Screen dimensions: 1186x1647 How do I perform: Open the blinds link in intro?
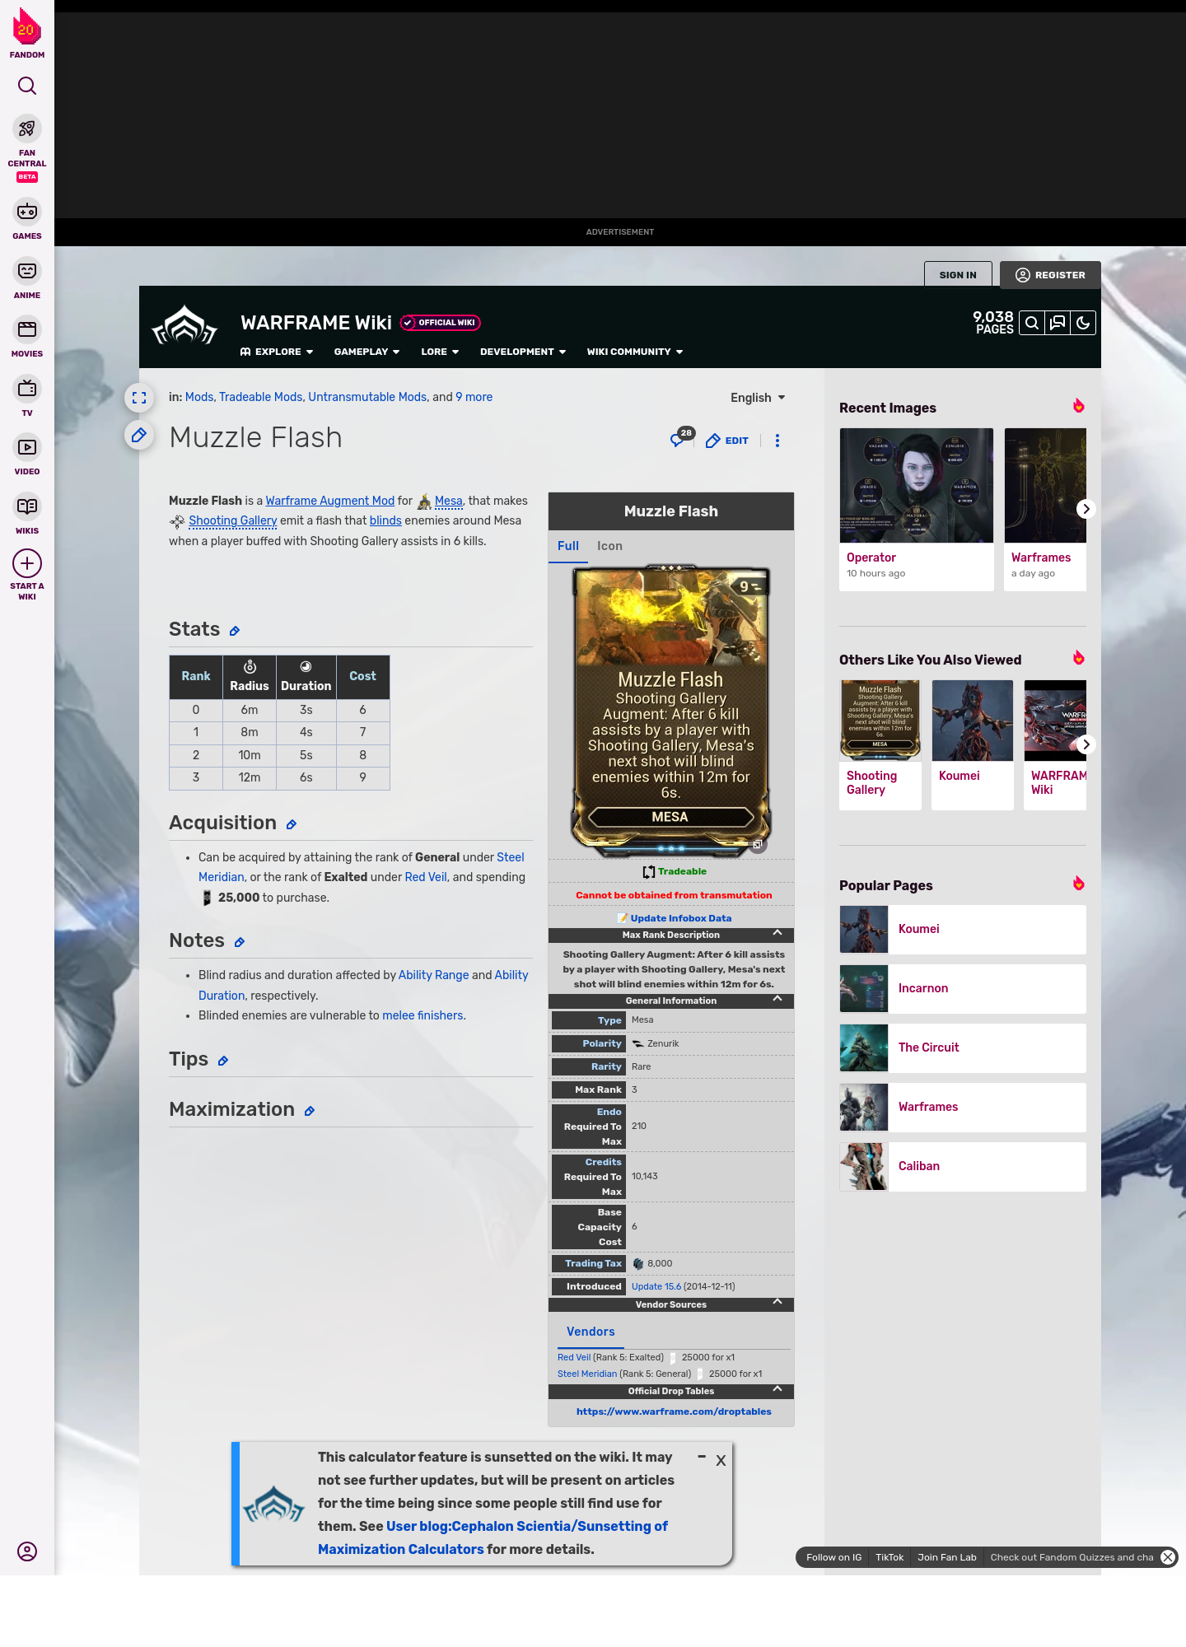click(385, 520)
